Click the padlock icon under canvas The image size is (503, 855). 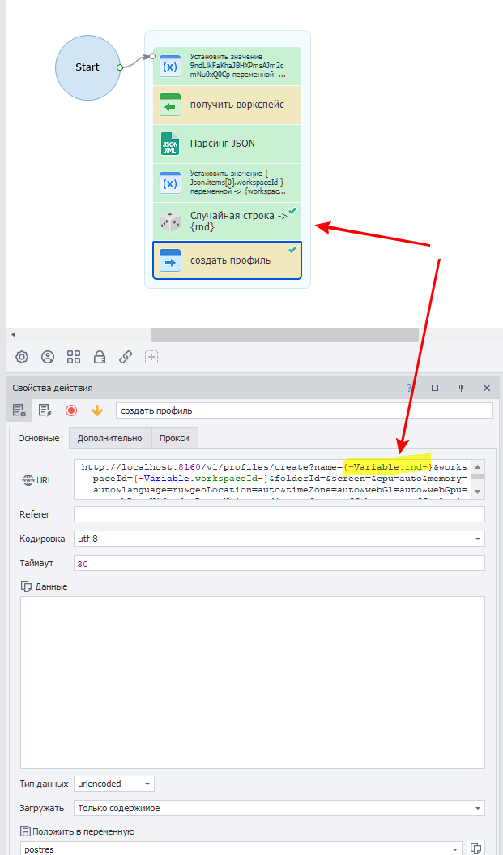[100, 357]
